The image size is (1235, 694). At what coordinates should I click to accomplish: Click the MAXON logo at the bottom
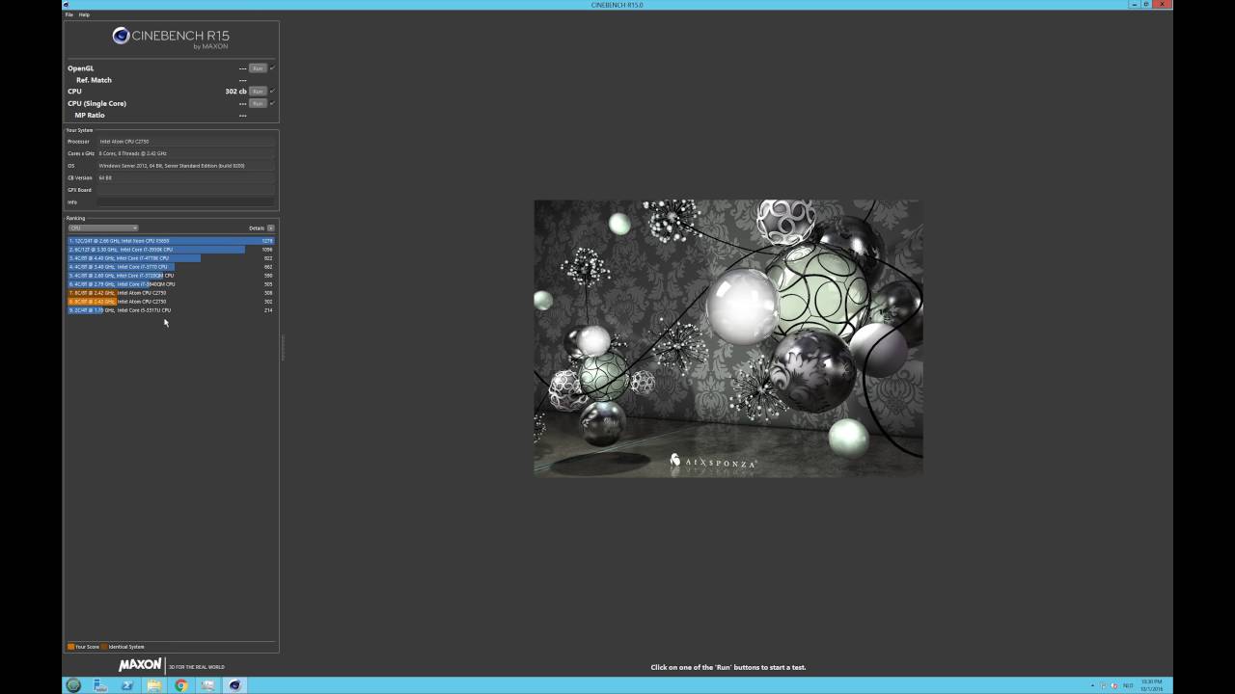pyautogui.click(x=140, y=665)
